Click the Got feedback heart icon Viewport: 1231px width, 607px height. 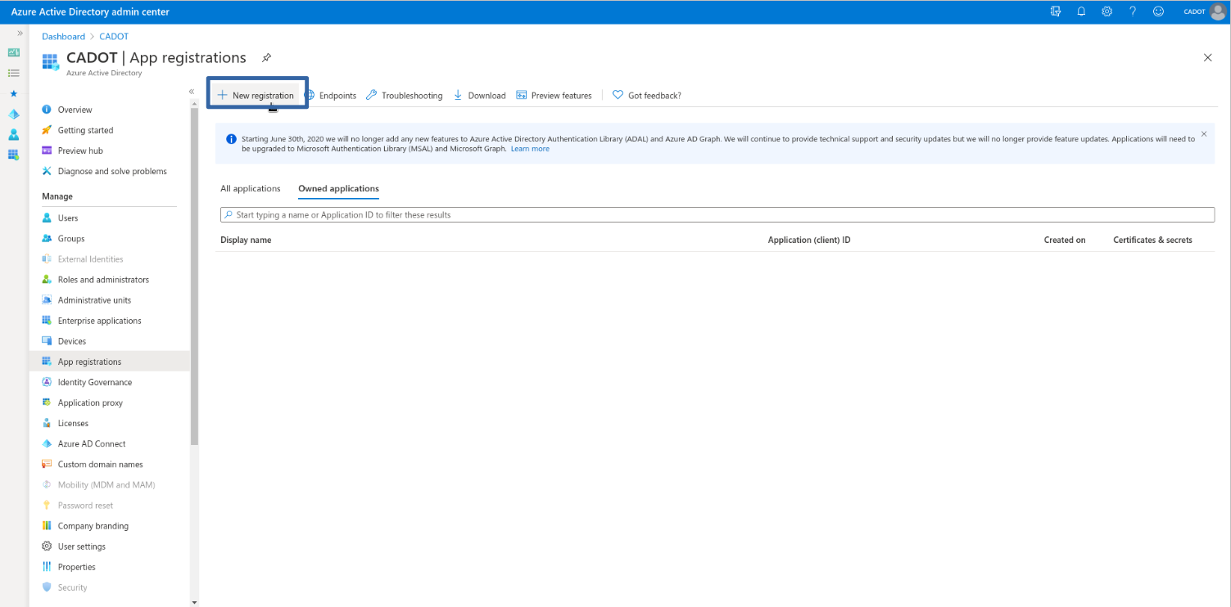coord(618,95)
